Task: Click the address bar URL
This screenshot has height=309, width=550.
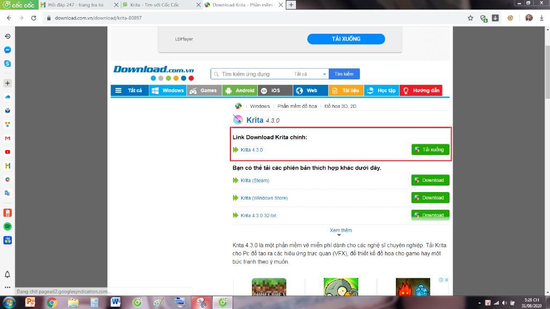Action: (98, 18)
